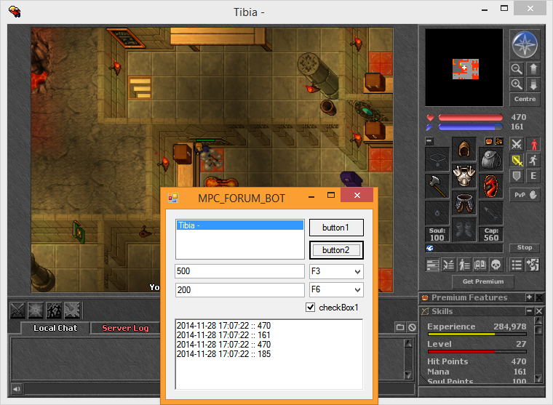Click second starburst action bar icon
This screenshot has width=553, height=405.
[x=36, y=310]
